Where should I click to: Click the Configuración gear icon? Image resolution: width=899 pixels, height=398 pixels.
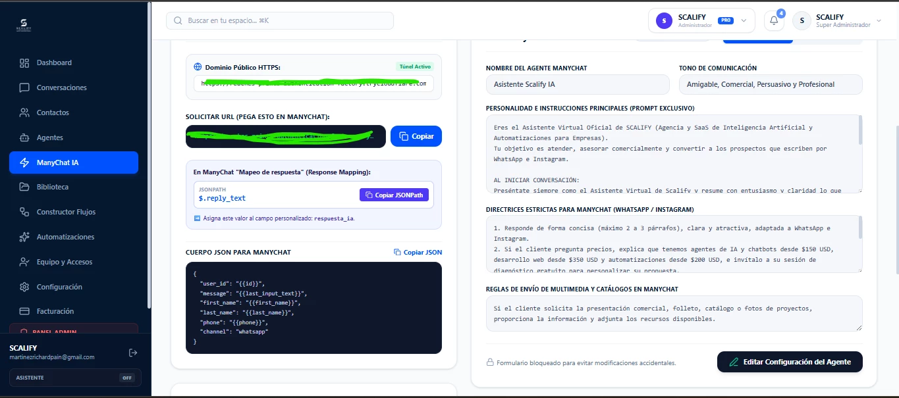[24, 287]
